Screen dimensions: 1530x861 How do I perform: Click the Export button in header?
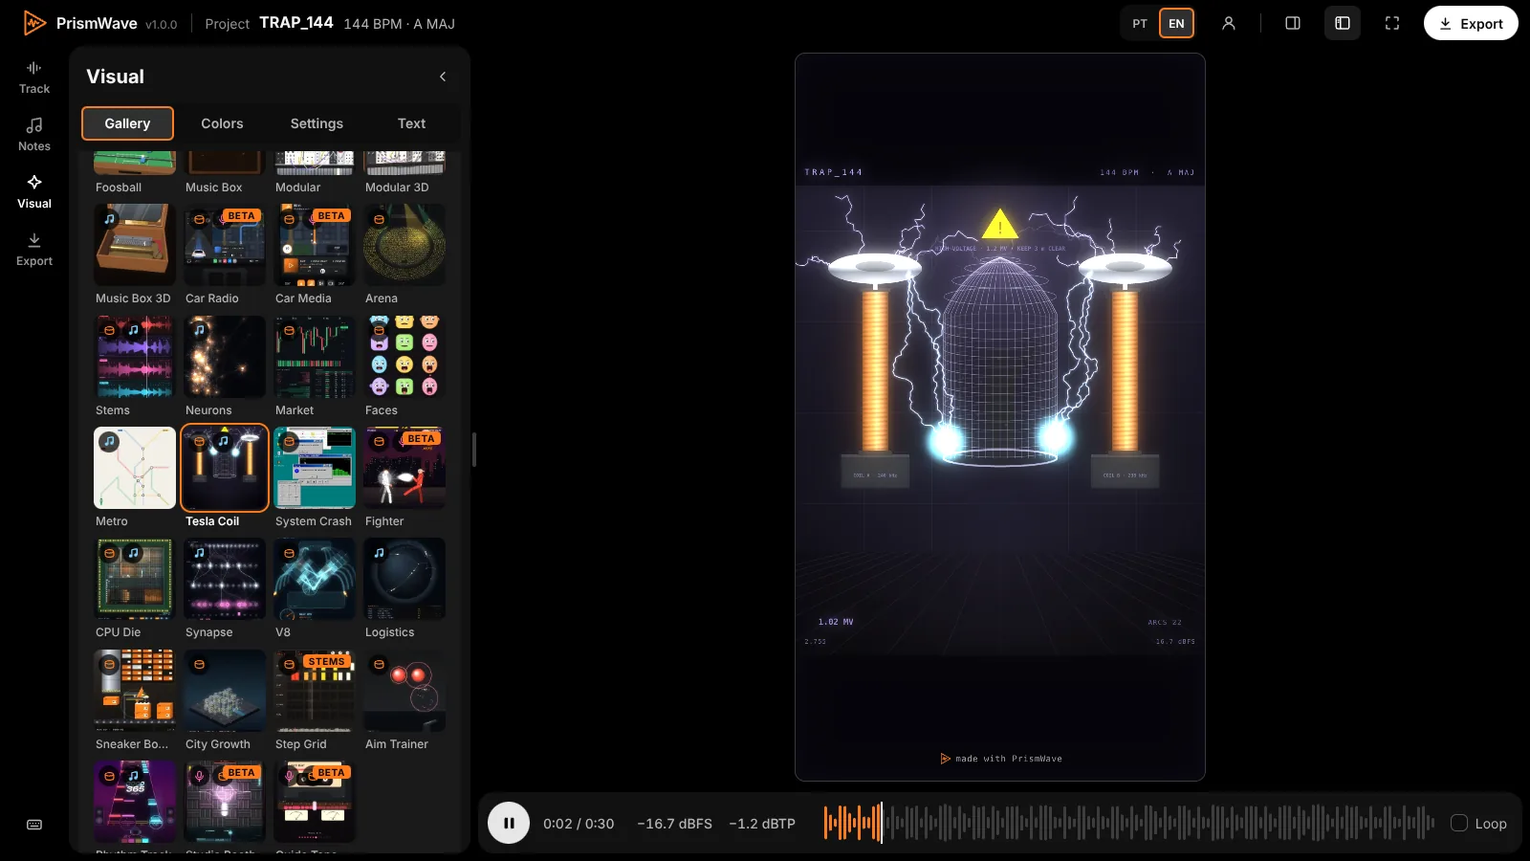[1471, 23]
